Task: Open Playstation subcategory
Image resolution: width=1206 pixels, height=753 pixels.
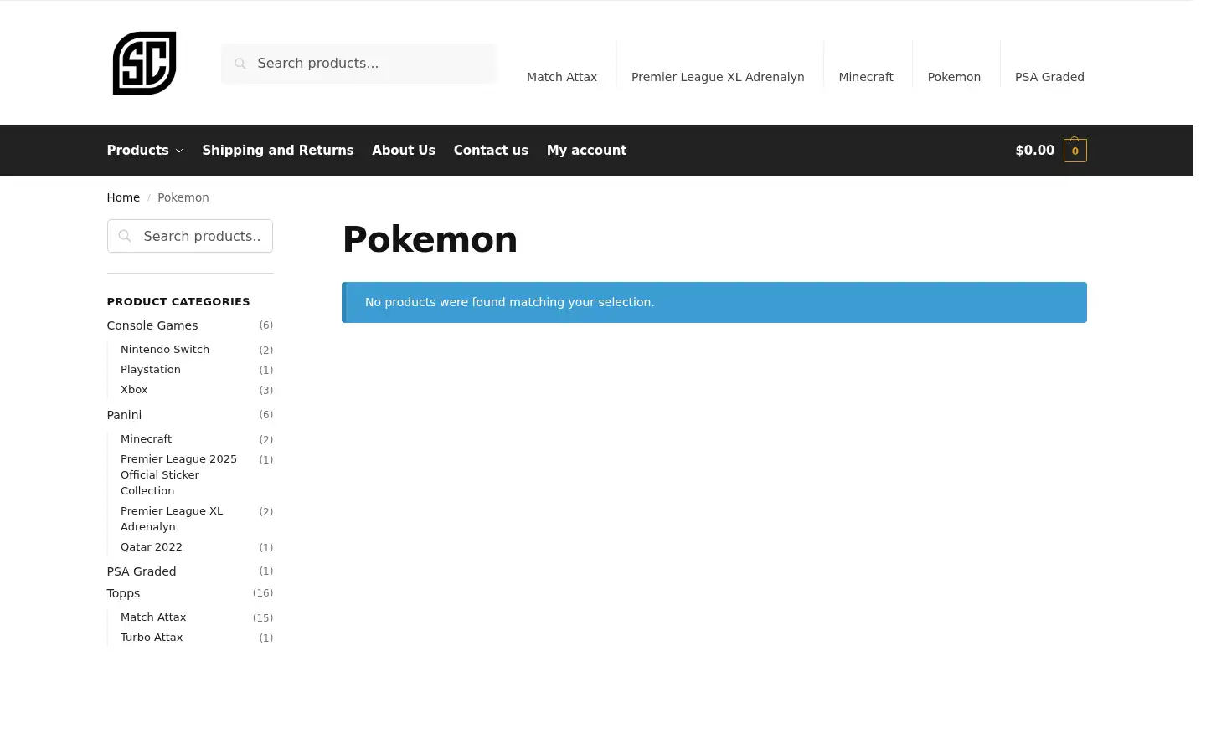Action: click(x=151, y=370)
